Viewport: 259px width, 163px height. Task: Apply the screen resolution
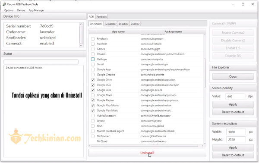point(233,147)
